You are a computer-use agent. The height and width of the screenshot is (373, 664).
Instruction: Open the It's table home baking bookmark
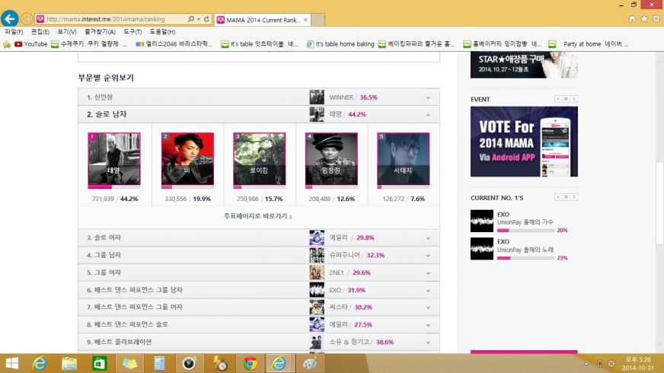pos(340,44)
